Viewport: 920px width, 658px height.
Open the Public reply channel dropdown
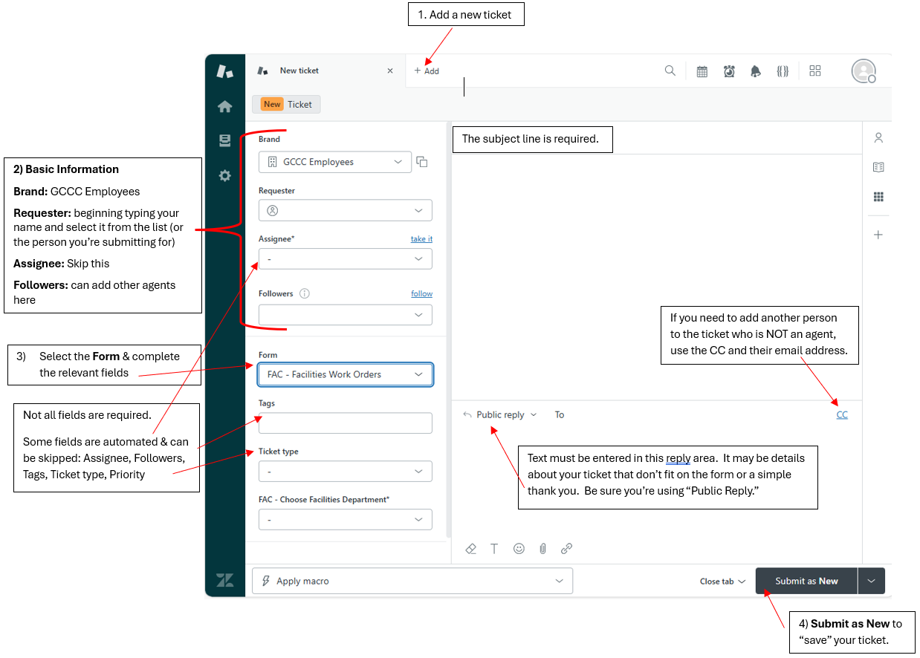pyautogui.click(x=499, y=414)
